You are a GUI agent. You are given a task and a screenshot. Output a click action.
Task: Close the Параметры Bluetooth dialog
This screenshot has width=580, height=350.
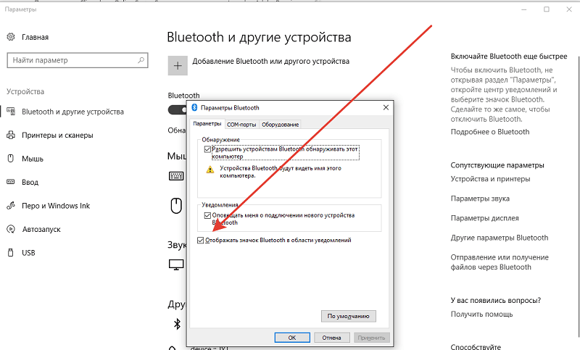[x=386, y=107]
